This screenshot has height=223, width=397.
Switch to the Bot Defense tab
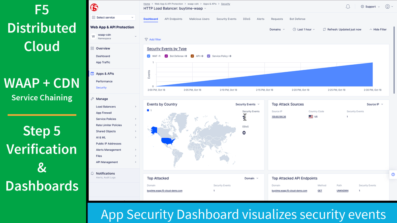(297, 19)
